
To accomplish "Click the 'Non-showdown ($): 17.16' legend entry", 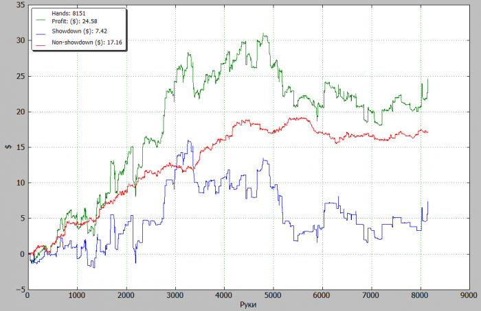I will click(x=87, y=42).
